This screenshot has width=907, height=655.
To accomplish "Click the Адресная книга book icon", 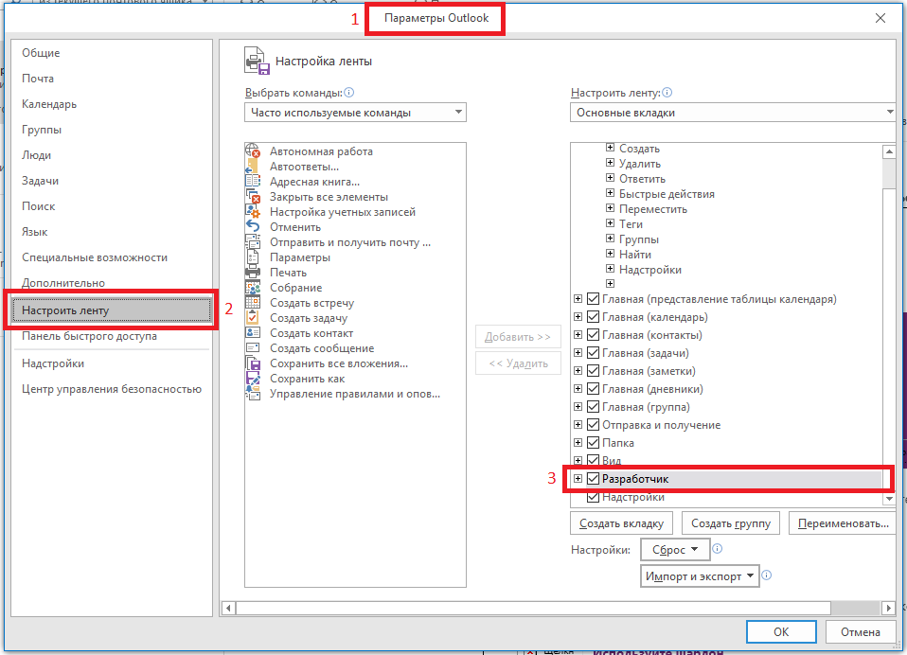I will point(253,181).
